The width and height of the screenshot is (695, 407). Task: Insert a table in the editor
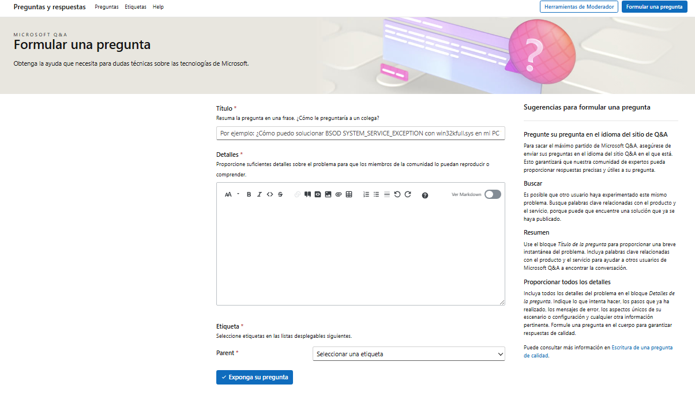click(349, 194)
